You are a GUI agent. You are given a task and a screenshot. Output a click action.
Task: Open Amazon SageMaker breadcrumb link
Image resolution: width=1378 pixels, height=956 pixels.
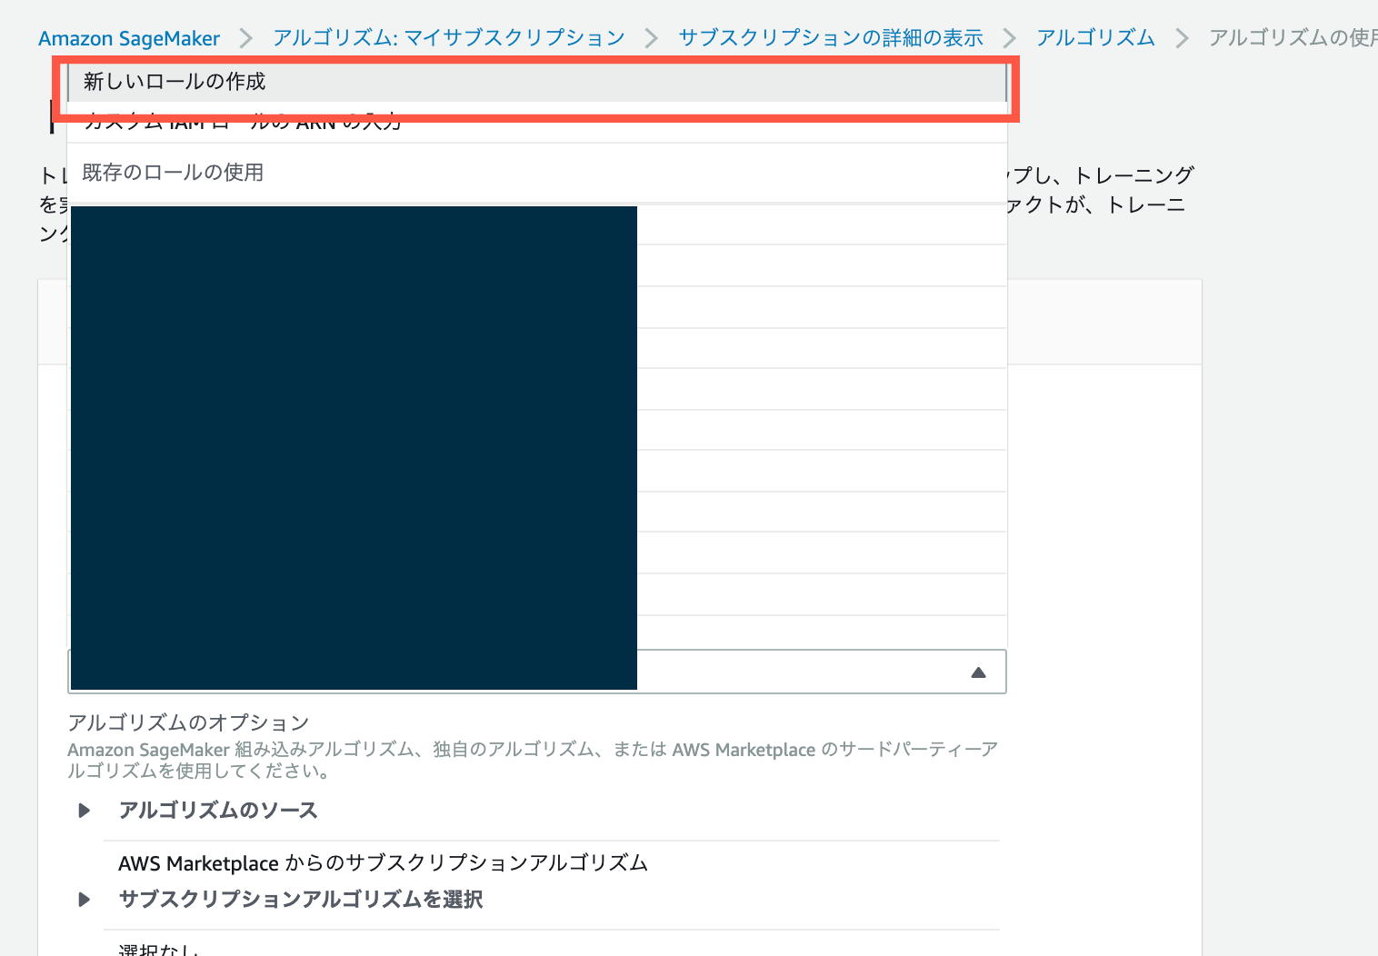129,38
